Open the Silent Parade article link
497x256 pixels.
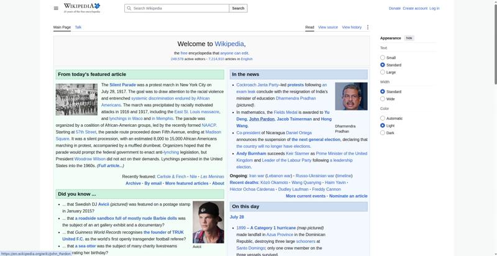122,85
